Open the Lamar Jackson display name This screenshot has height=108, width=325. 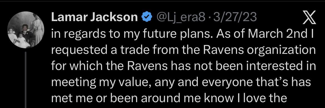(95, 17)
